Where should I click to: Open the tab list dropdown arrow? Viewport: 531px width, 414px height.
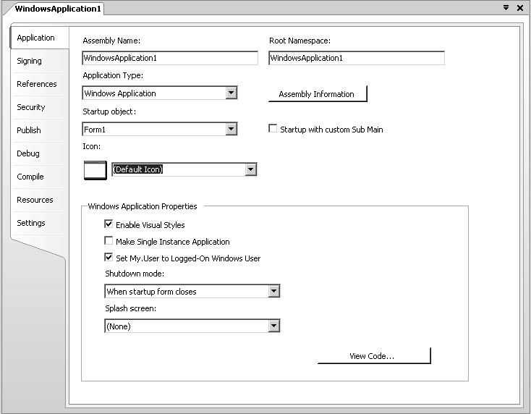506,8
